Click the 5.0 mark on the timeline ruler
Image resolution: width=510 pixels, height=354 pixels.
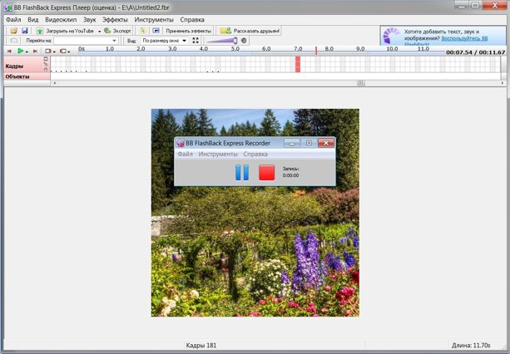tap(235, 49)
